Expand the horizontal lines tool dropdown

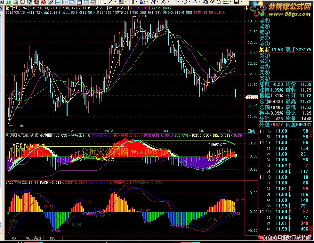[x=126, y=2]
